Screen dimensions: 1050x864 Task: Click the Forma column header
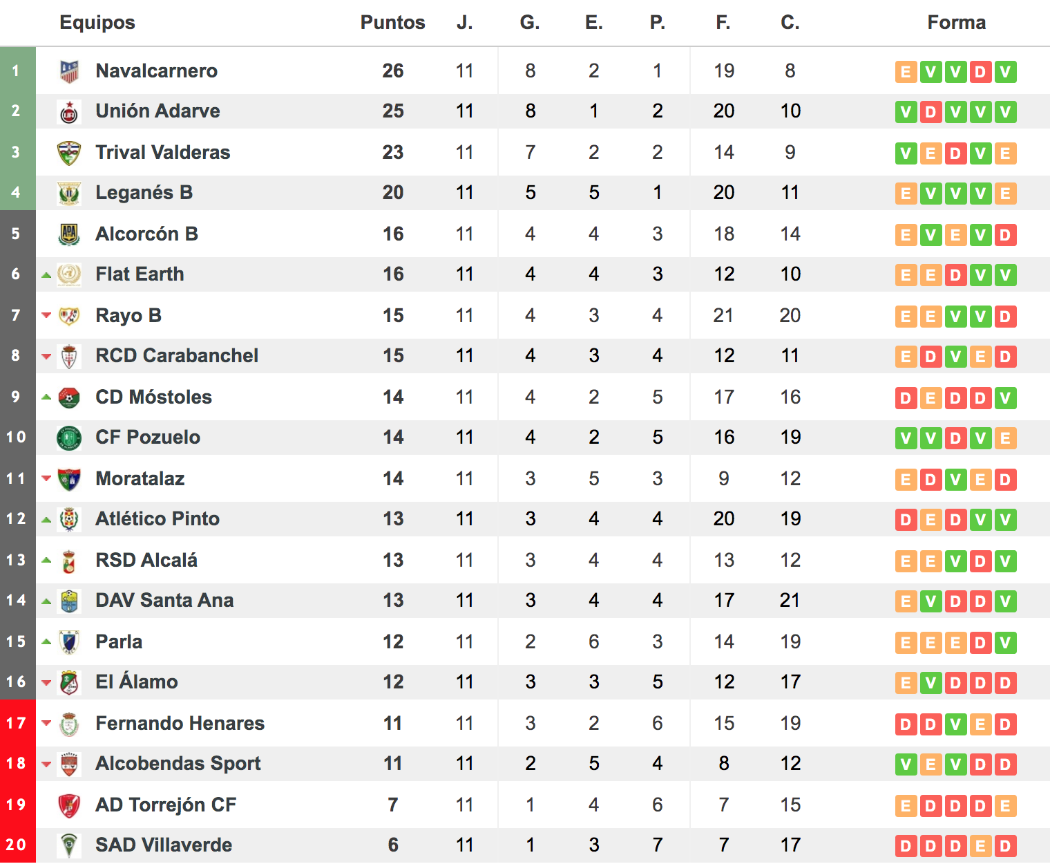956,22
